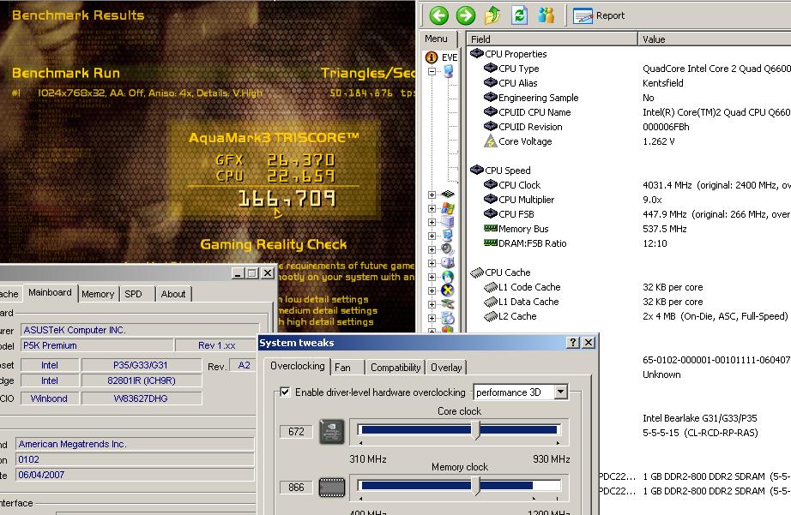Select the EVEREST root info icon in the tree

coord(432,57)
